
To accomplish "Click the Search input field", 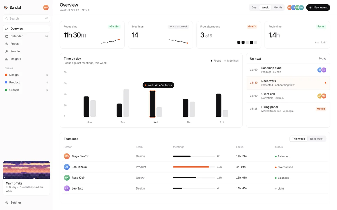I will [26, 18].
